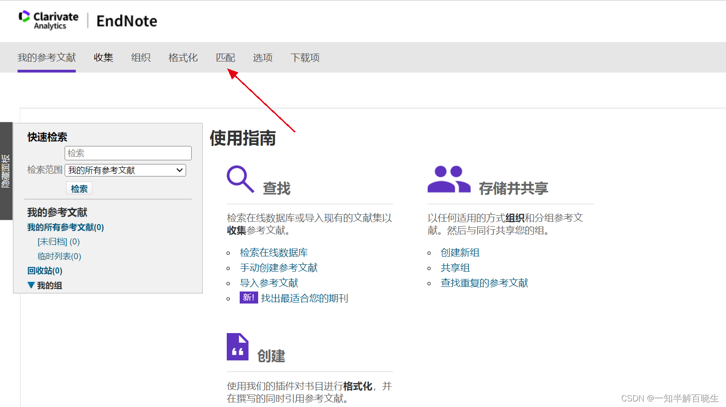Hide the side panel via 隐藏面板
Viewport: 726px width, 407px height.
[x=6, y=171]
